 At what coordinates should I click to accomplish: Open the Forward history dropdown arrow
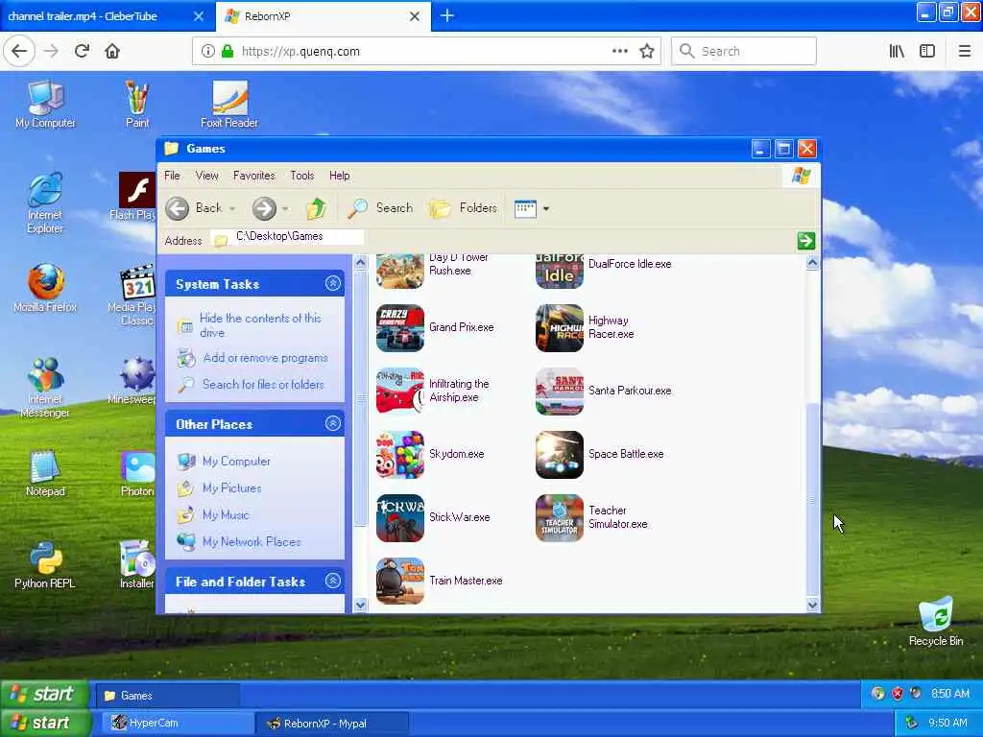pos(285,208)
